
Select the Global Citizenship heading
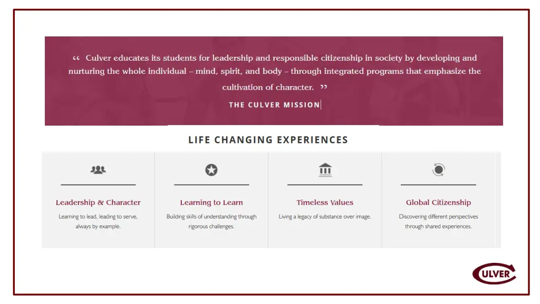click(x=438, y=202)
